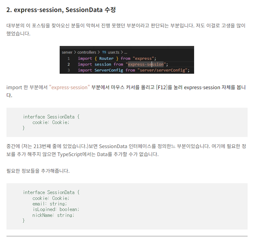Click the sentence '필요한 정보들을 추가해줍니다.'
The height and width of the screenshot is (240, 255).
(38, 171)
